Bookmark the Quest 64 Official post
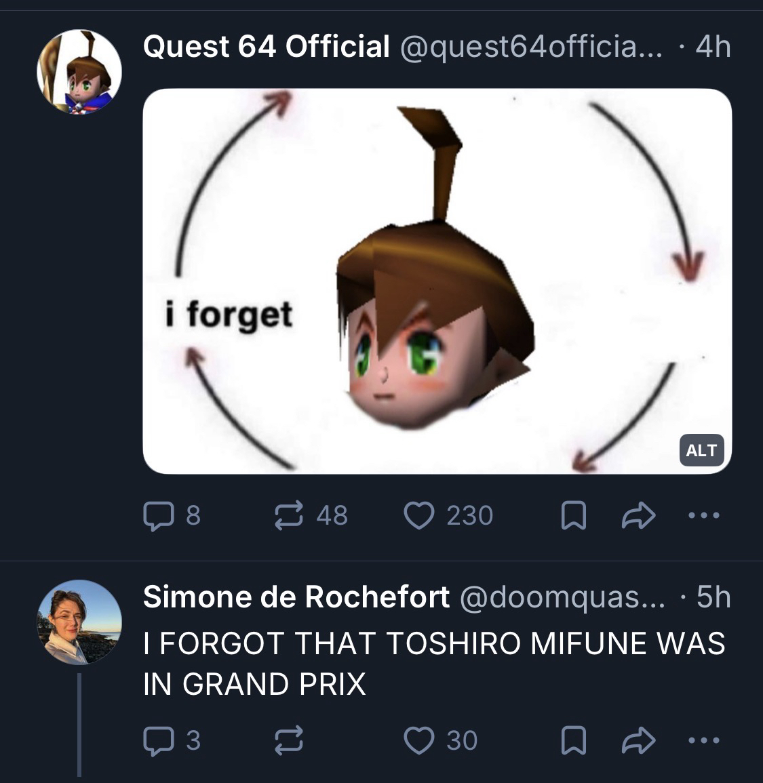 [573, 517]
